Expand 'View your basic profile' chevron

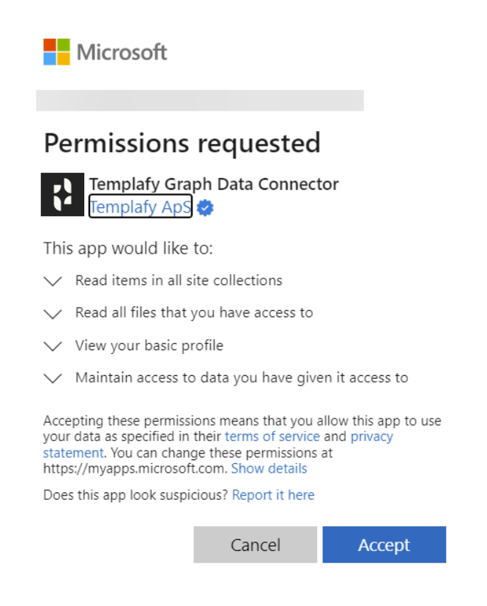tap(53, 346)
